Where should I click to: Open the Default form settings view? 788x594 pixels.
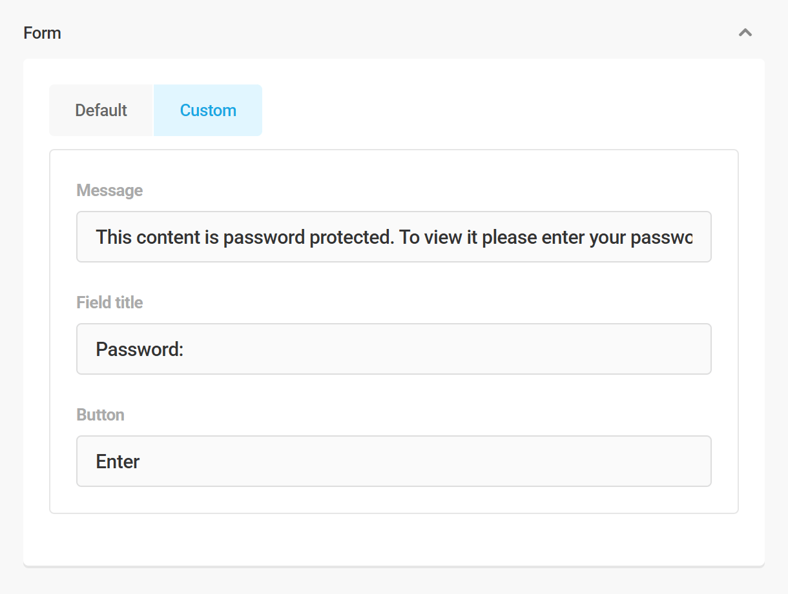[101, 110]
